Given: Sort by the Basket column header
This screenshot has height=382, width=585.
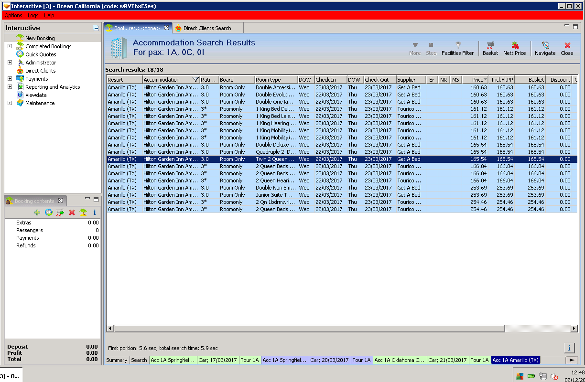Looking at the screenshot, I should 530,80.
